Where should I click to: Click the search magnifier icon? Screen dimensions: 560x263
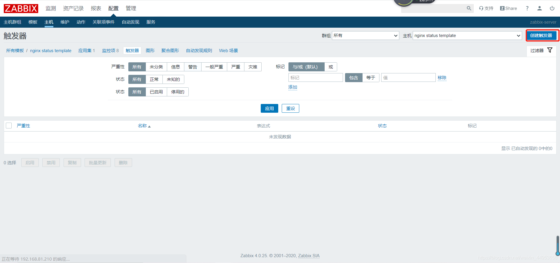469,8
